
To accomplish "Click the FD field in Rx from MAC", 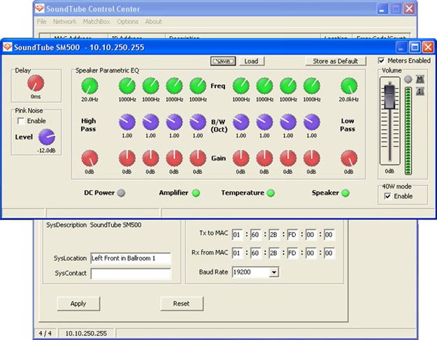I will click(x=292, y=253).
